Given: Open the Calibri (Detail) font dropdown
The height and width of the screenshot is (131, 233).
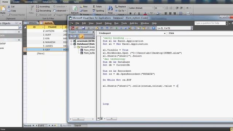Looking at the screenshot, I should (x=153, y=8).
